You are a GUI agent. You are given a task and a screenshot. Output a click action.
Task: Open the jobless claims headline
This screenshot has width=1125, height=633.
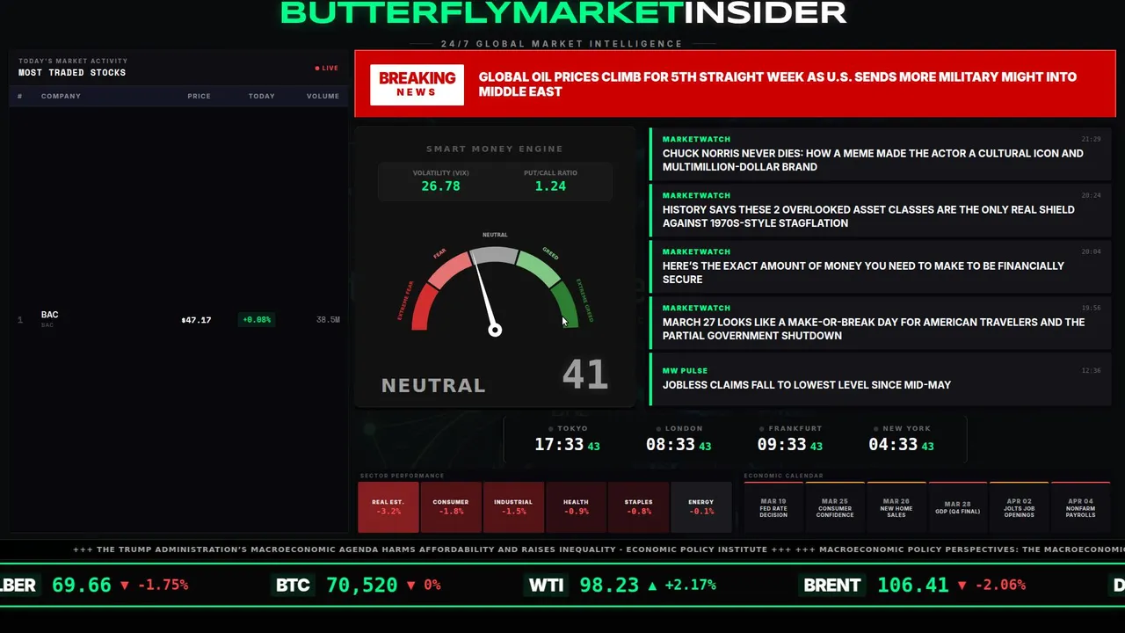(881, 379)
